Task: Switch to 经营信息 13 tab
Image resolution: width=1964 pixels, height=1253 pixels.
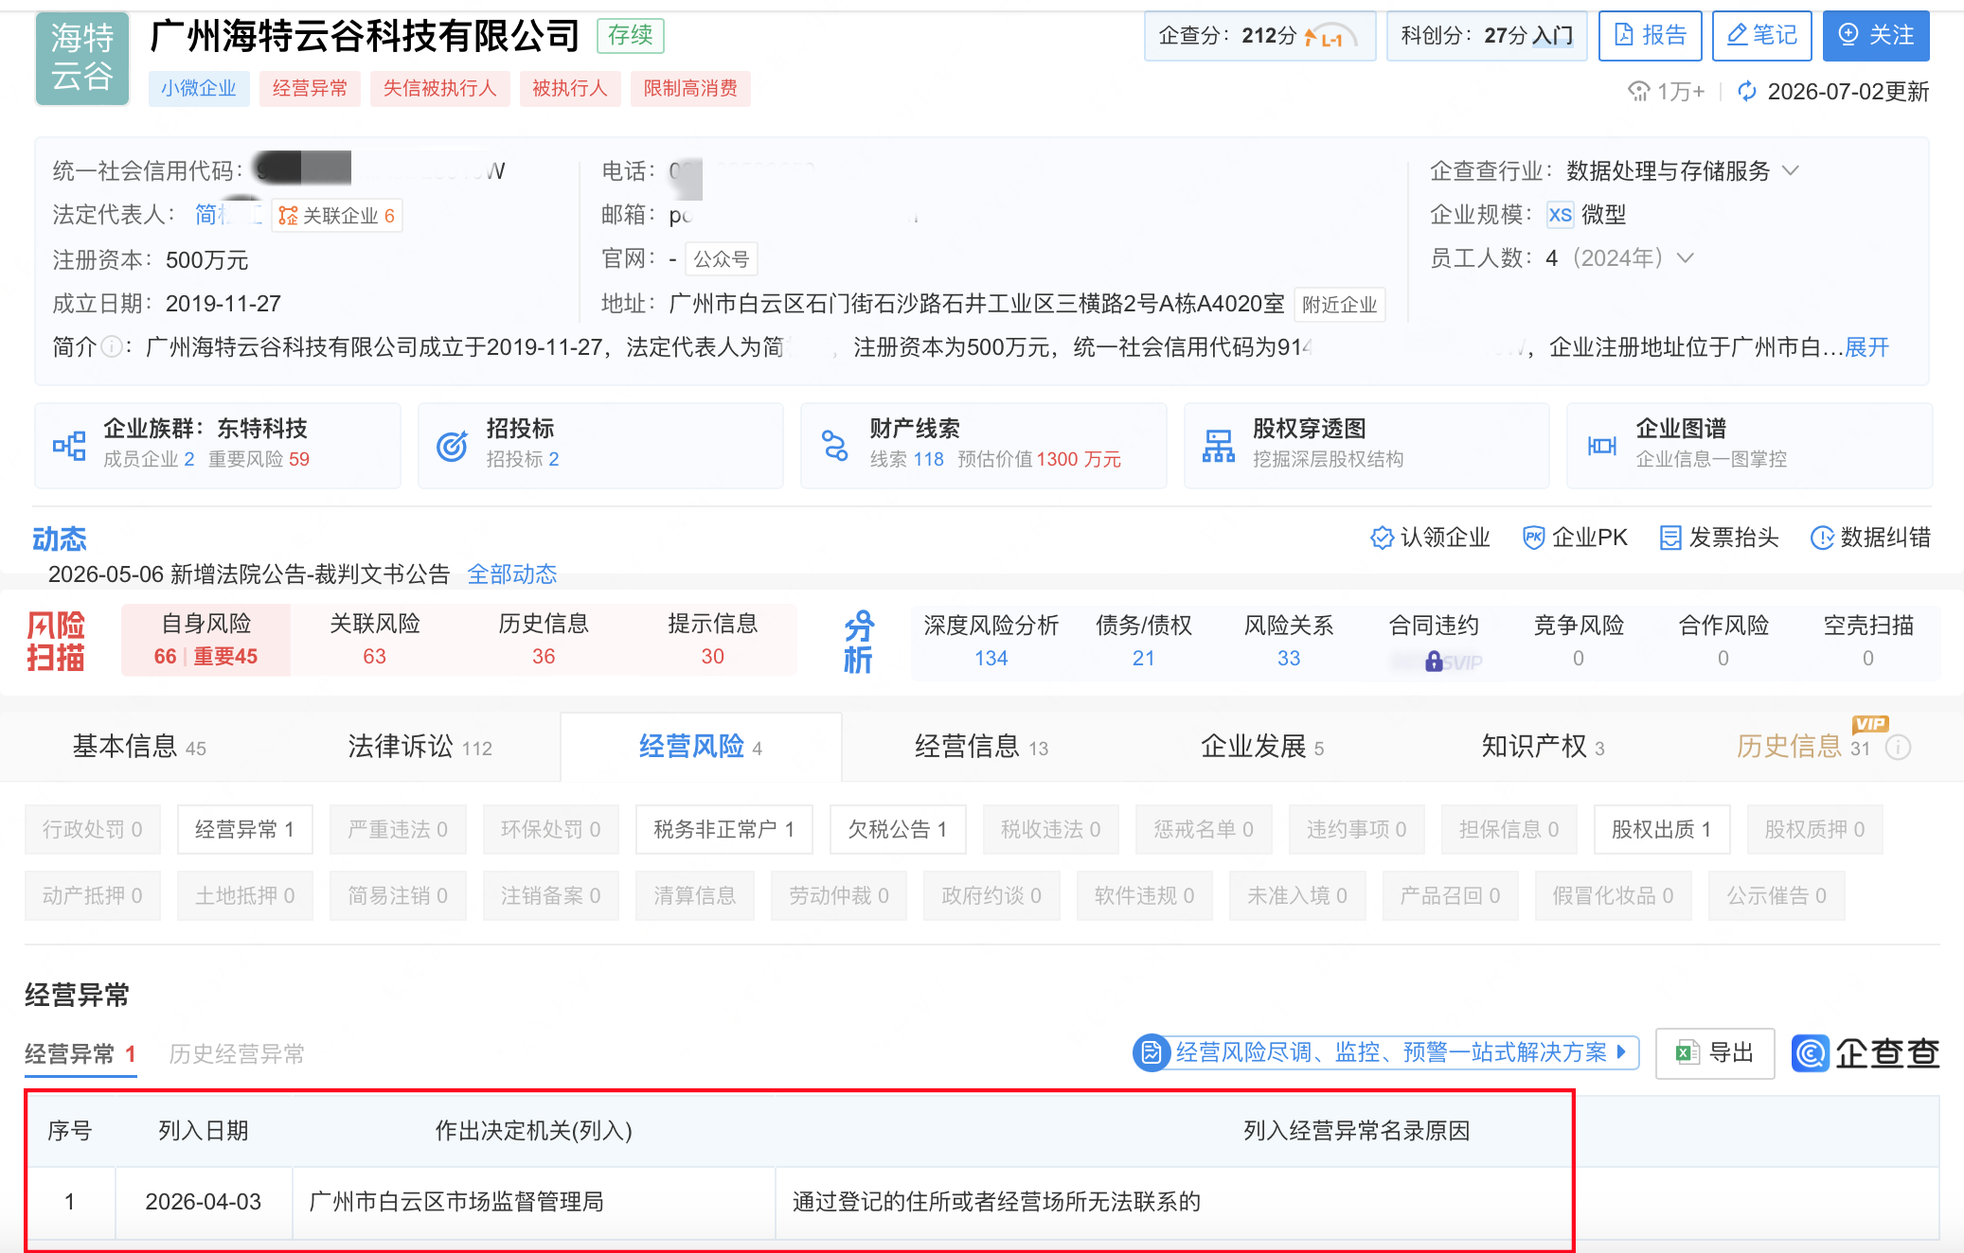Action: click(981, 747)
